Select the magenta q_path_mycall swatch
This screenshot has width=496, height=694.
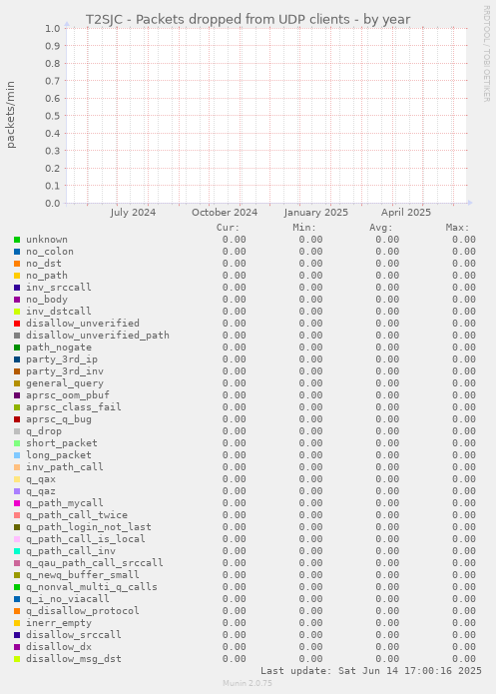coord(17,503)
